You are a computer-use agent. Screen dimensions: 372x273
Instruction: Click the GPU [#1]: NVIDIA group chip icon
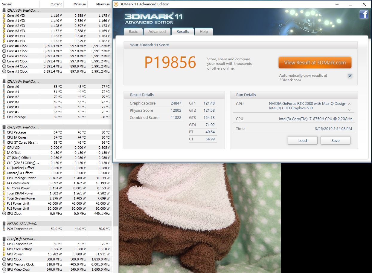pyautogui.click(x=4, y=239)
